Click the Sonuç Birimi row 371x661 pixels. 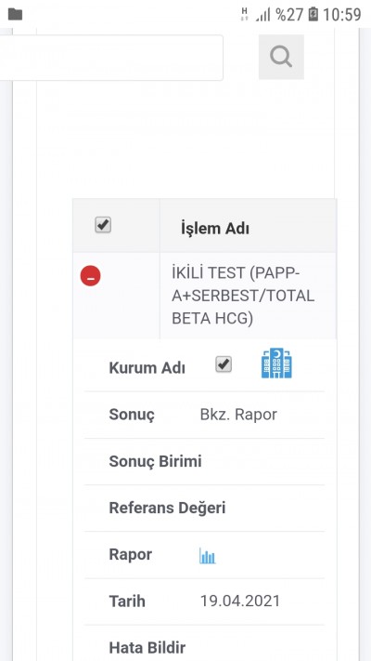[x=204, y=462]
